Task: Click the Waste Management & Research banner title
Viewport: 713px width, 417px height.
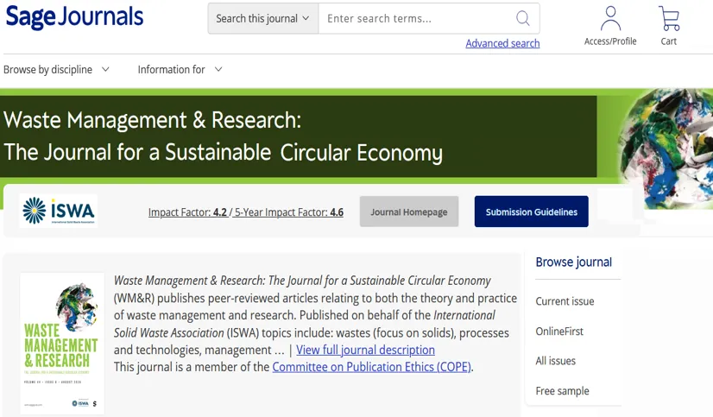Action: (223, 136)
